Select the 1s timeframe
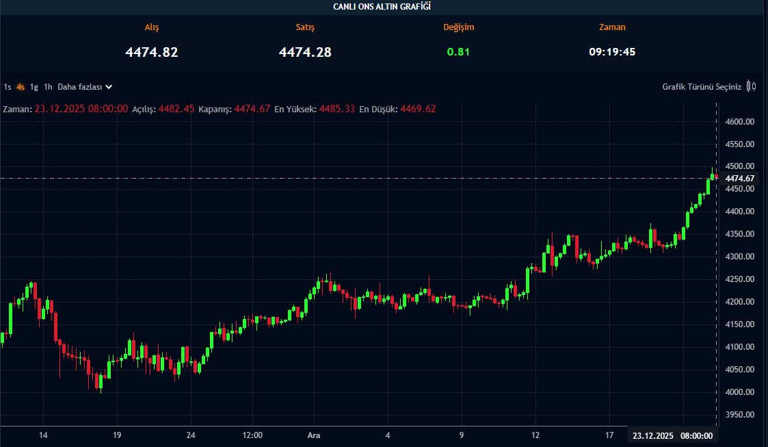Screen dimensions: 768x447 point(8,87)
